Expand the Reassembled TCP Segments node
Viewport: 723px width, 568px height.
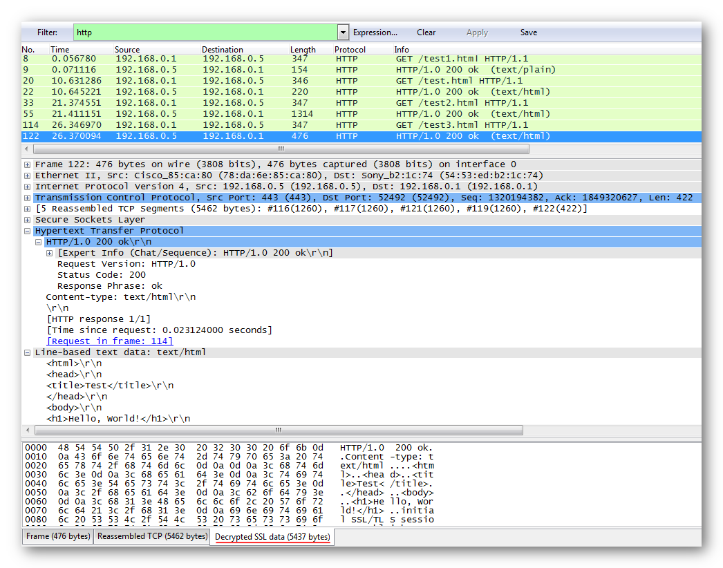point(28,209)
